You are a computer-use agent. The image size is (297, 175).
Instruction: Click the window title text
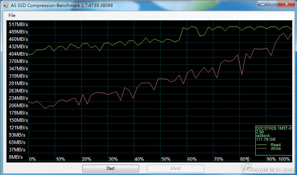[x=62, y=5]
